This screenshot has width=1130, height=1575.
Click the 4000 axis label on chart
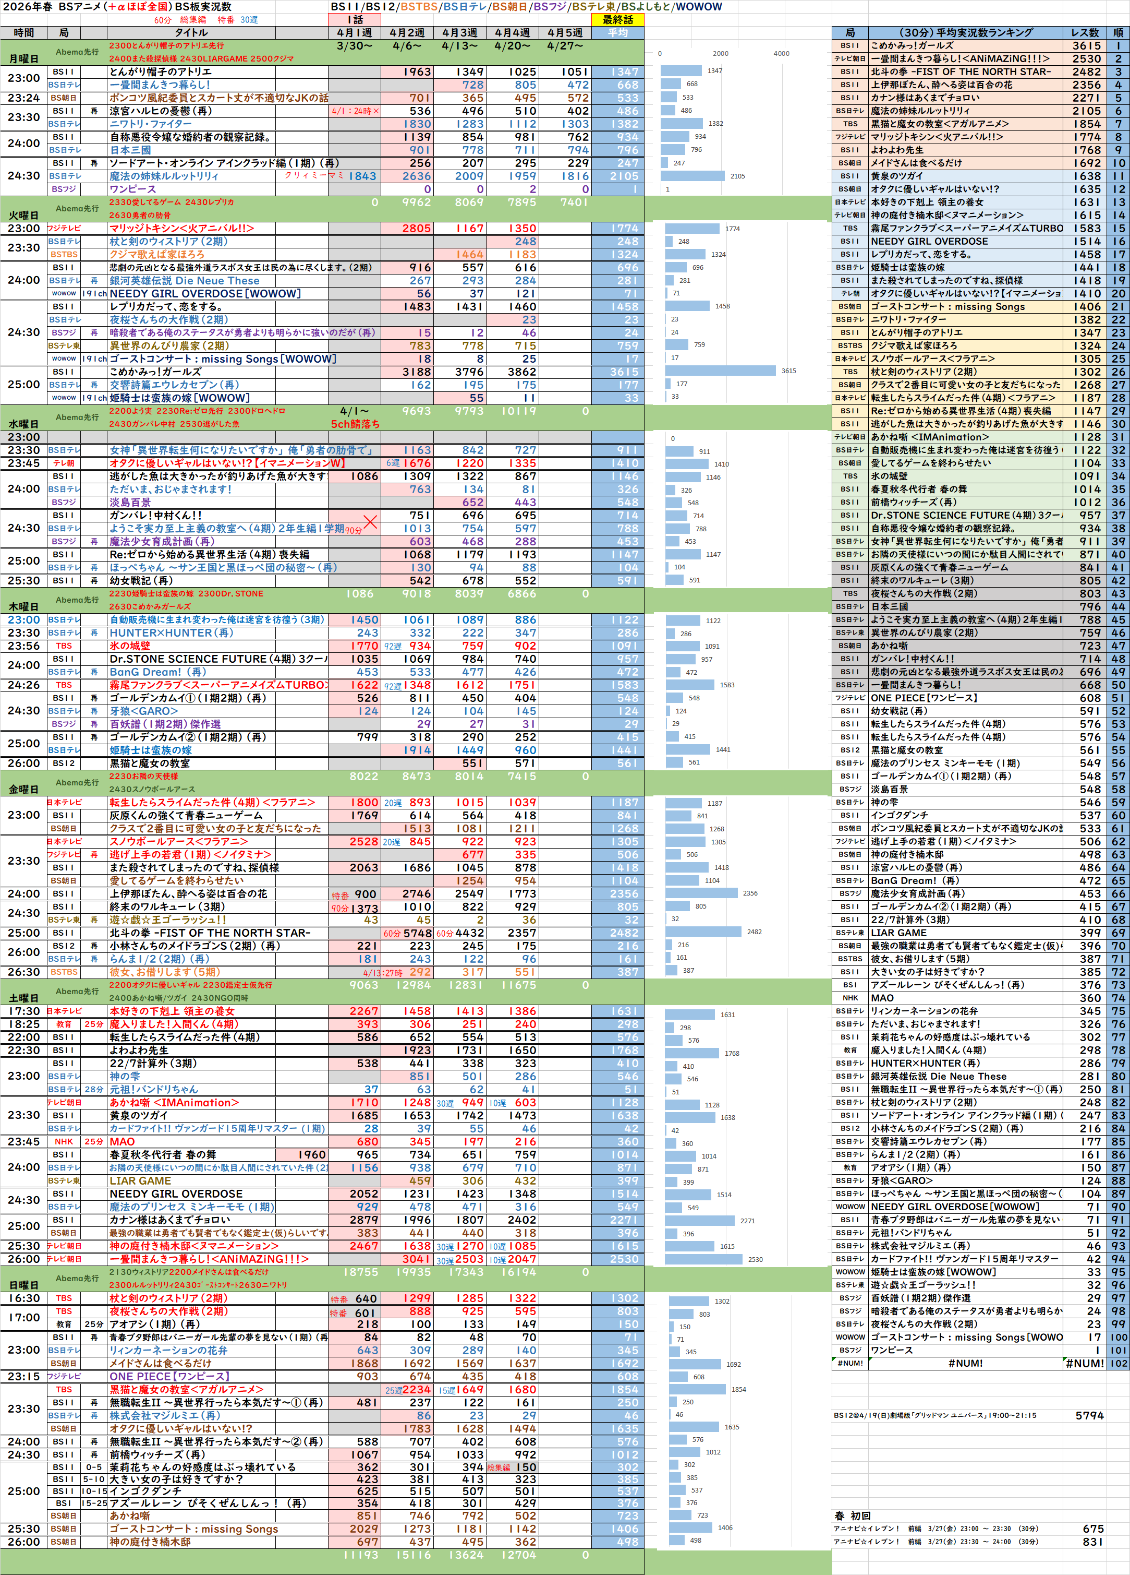pyautogui.click(x=781, y=53)
